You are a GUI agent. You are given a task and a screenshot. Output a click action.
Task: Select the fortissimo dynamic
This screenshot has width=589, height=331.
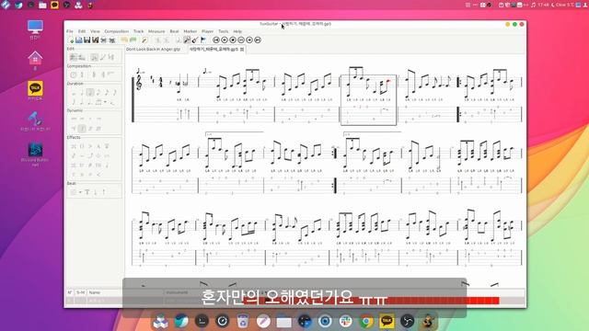click(90, 129)
